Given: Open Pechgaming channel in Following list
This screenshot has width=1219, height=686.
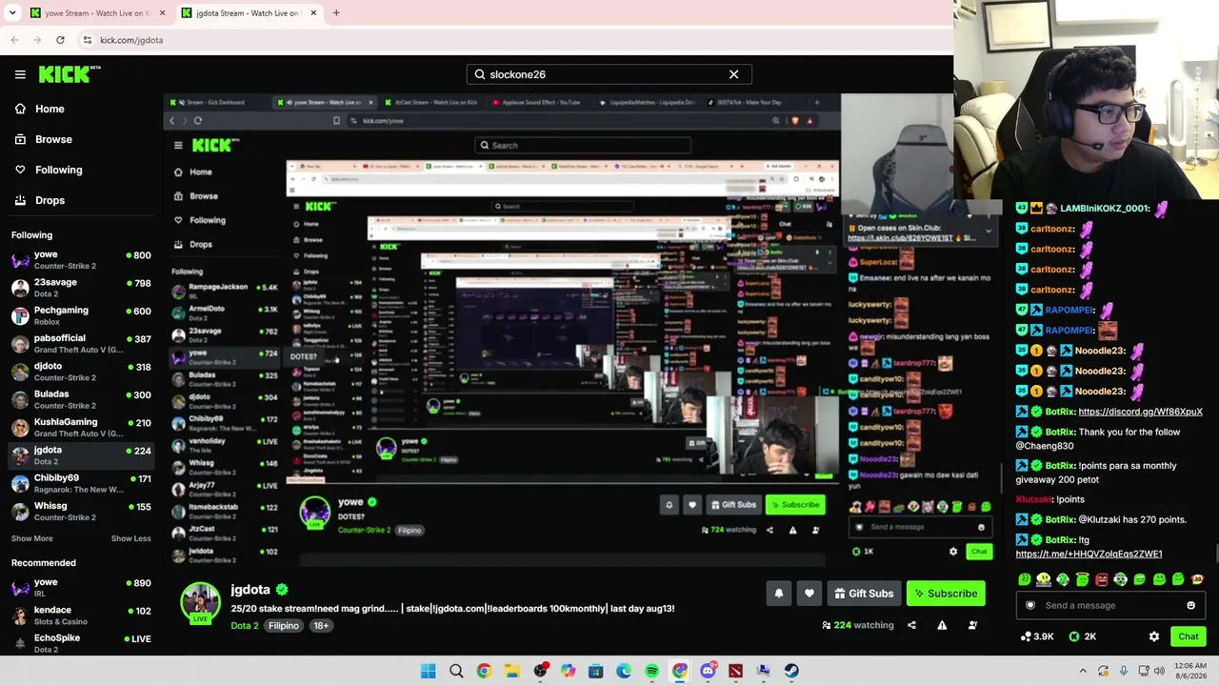Looking at the screenshot, I should [81, 315].
